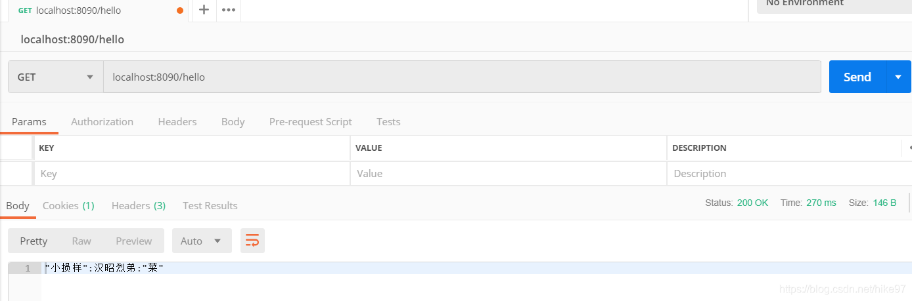912x301 pixels.
Task: View response Cookies (1) tab
Action: click(68, 205)
